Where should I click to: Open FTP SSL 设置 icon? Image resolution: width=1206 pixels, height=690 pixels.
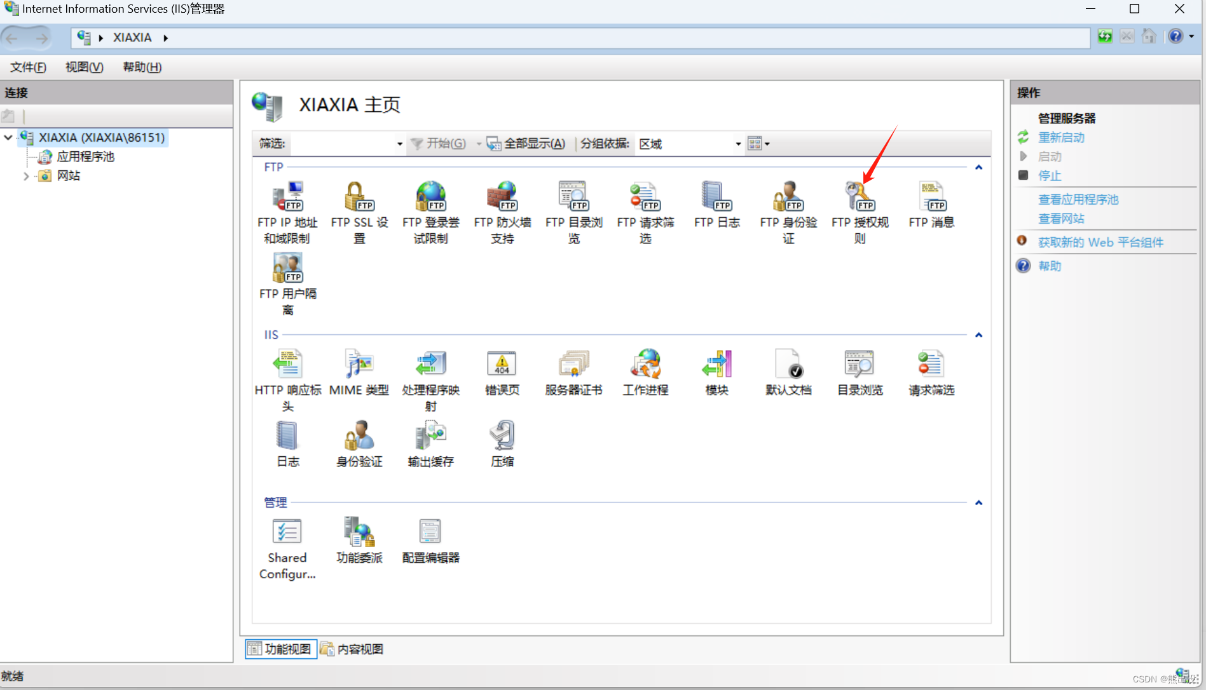359,212
